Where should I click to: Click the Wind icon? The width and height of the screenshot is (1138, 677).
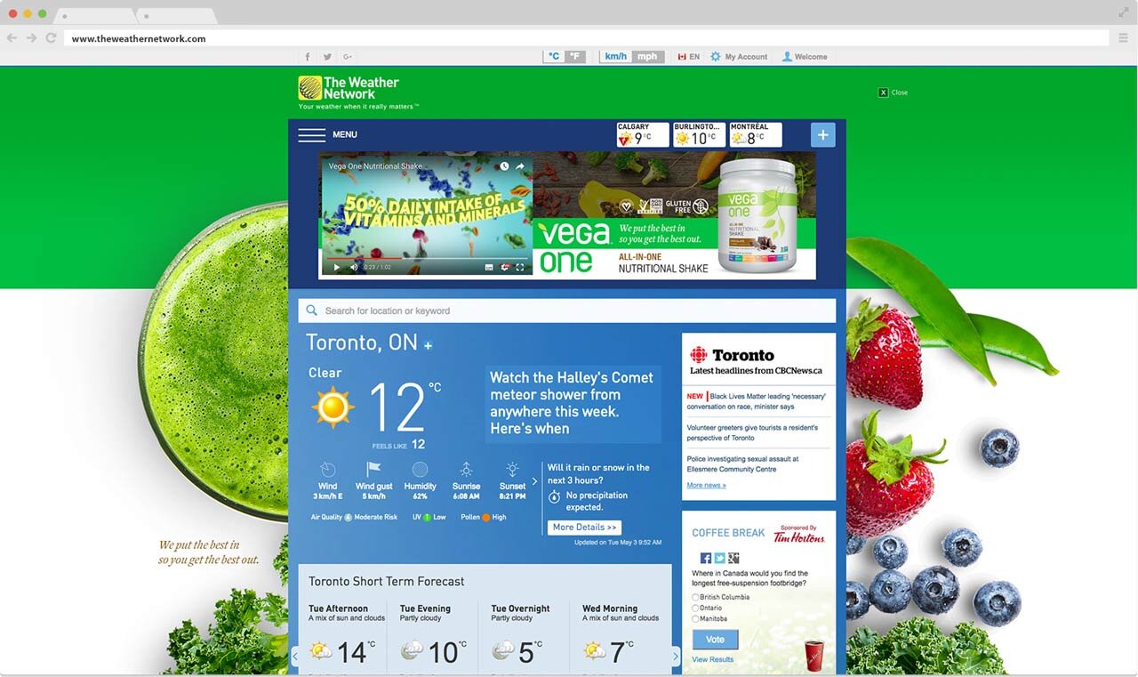tap(327, 469)
